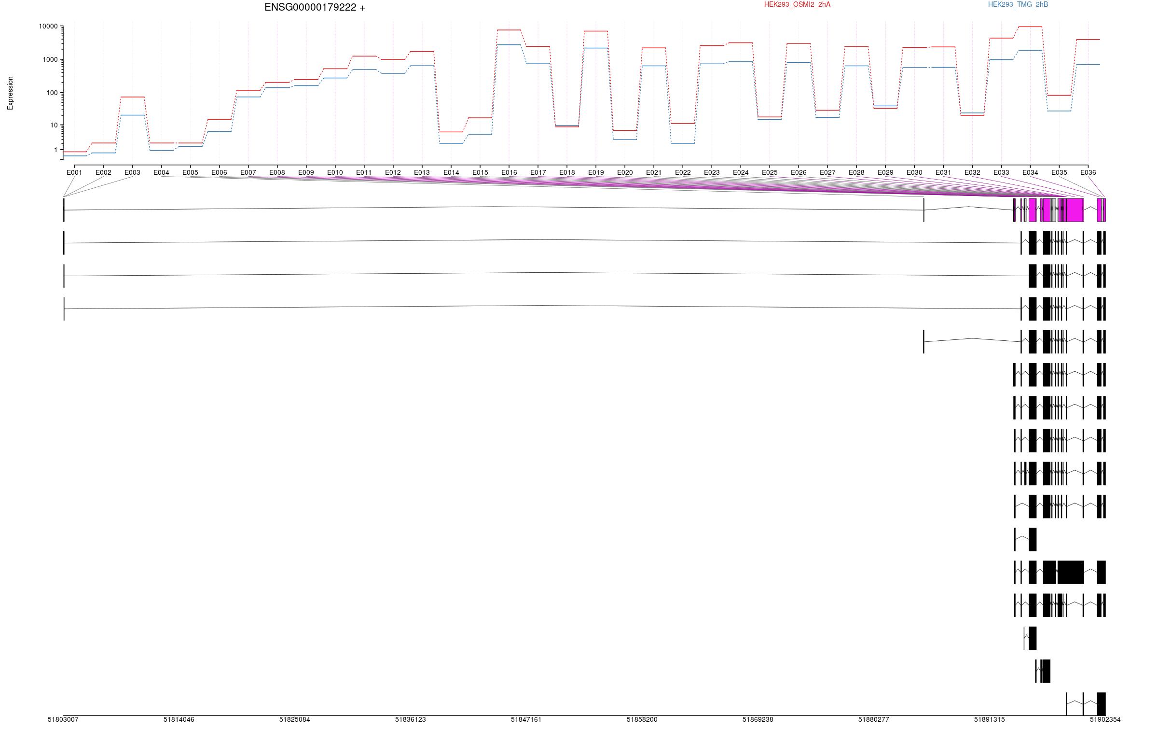Image resolution: width=1158 pixels, height=729 pixels.
Task: Click exon bin label E030
Action: pyautogui.click(x=914, y=172)
